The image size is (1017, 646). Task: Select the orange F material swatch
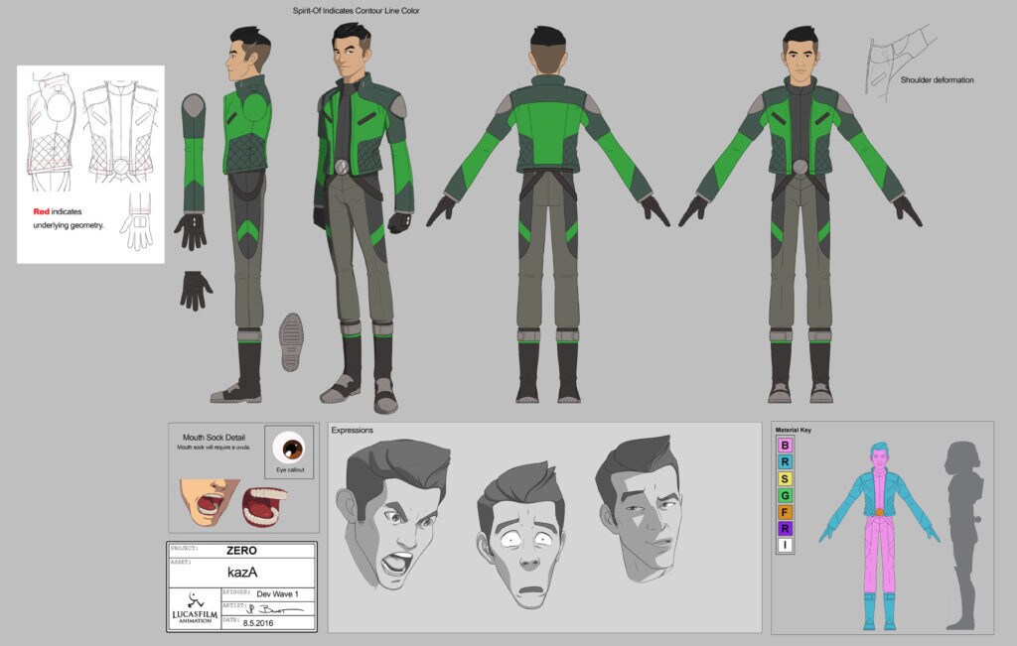[785, 512]
